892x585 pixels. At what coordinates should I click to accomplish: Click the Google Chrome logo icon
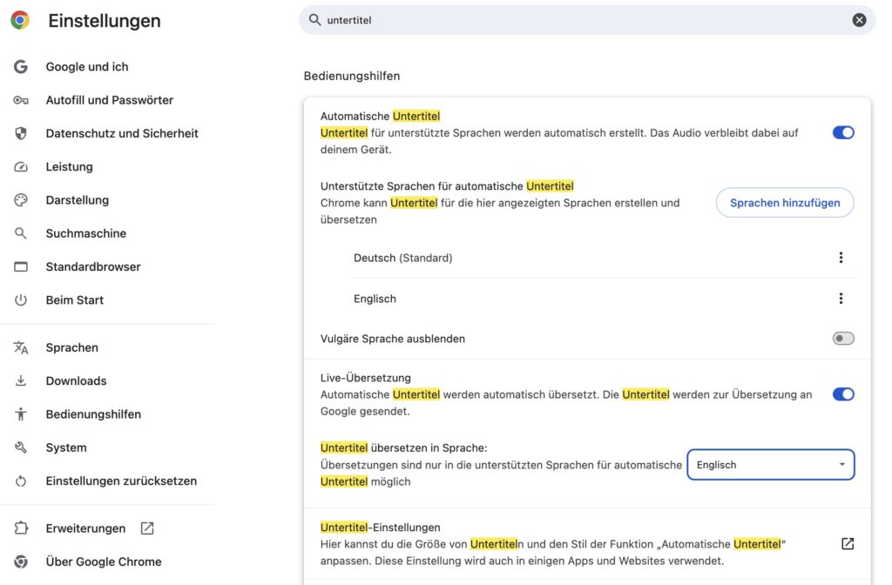(20, 20)
